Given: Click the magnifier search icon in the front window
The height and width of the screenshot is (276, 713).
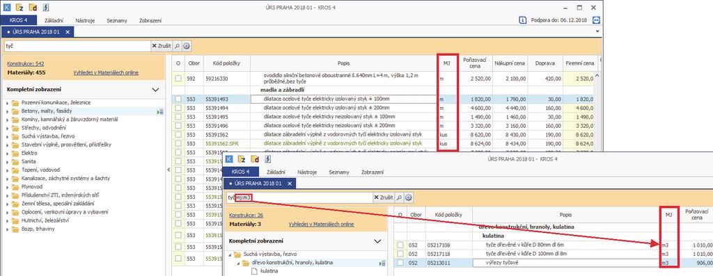Looking at the screenshot, I should (399, 197).
